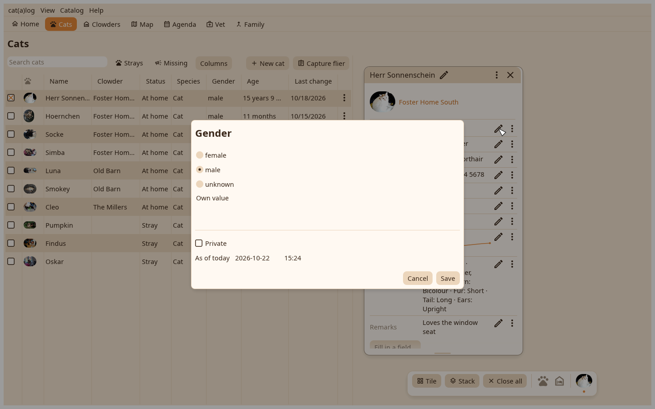Close all open panels

click(x=505, y=381)
